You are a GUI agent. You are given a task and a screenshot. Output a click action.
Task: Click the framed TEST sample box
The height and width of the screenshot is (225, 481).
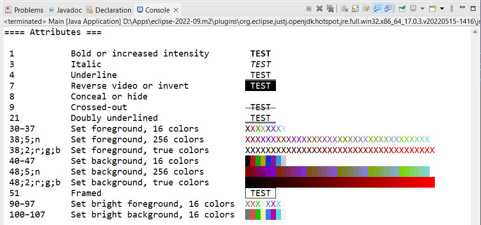pos(261,193)
